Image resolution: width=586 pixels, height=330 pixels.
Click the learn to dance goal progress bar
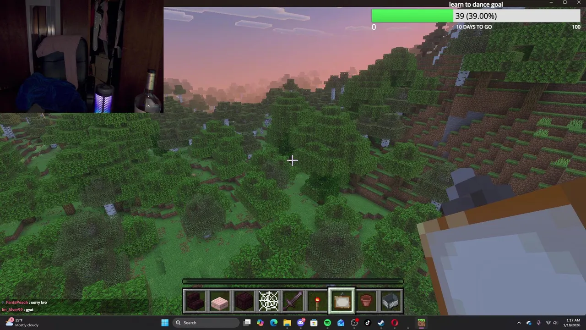point(476,16)
